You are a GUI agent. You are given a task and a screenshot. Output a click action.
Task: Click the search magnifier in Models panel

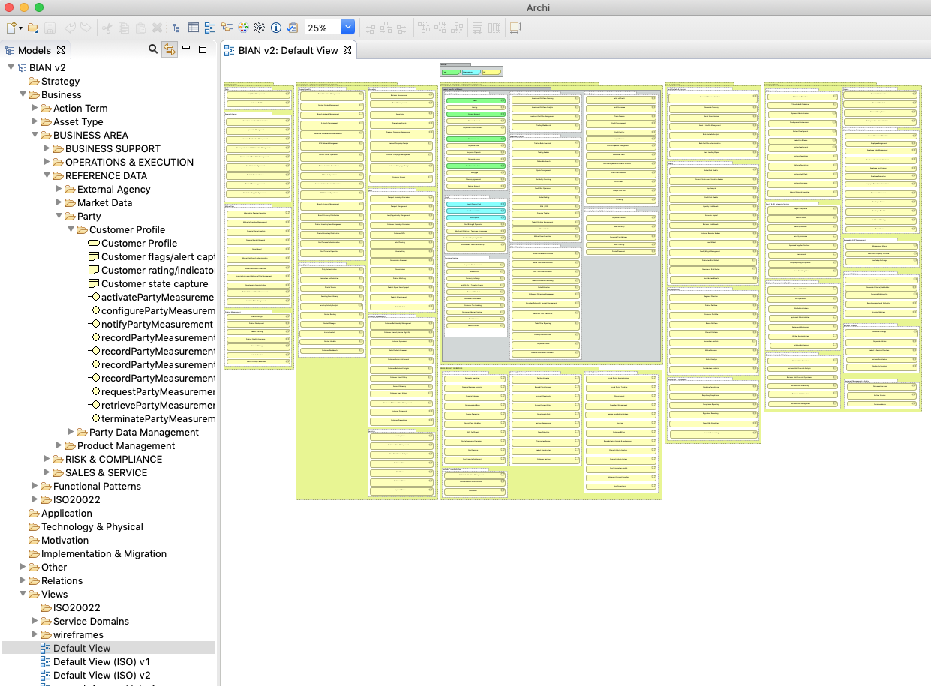pos(153,49)
